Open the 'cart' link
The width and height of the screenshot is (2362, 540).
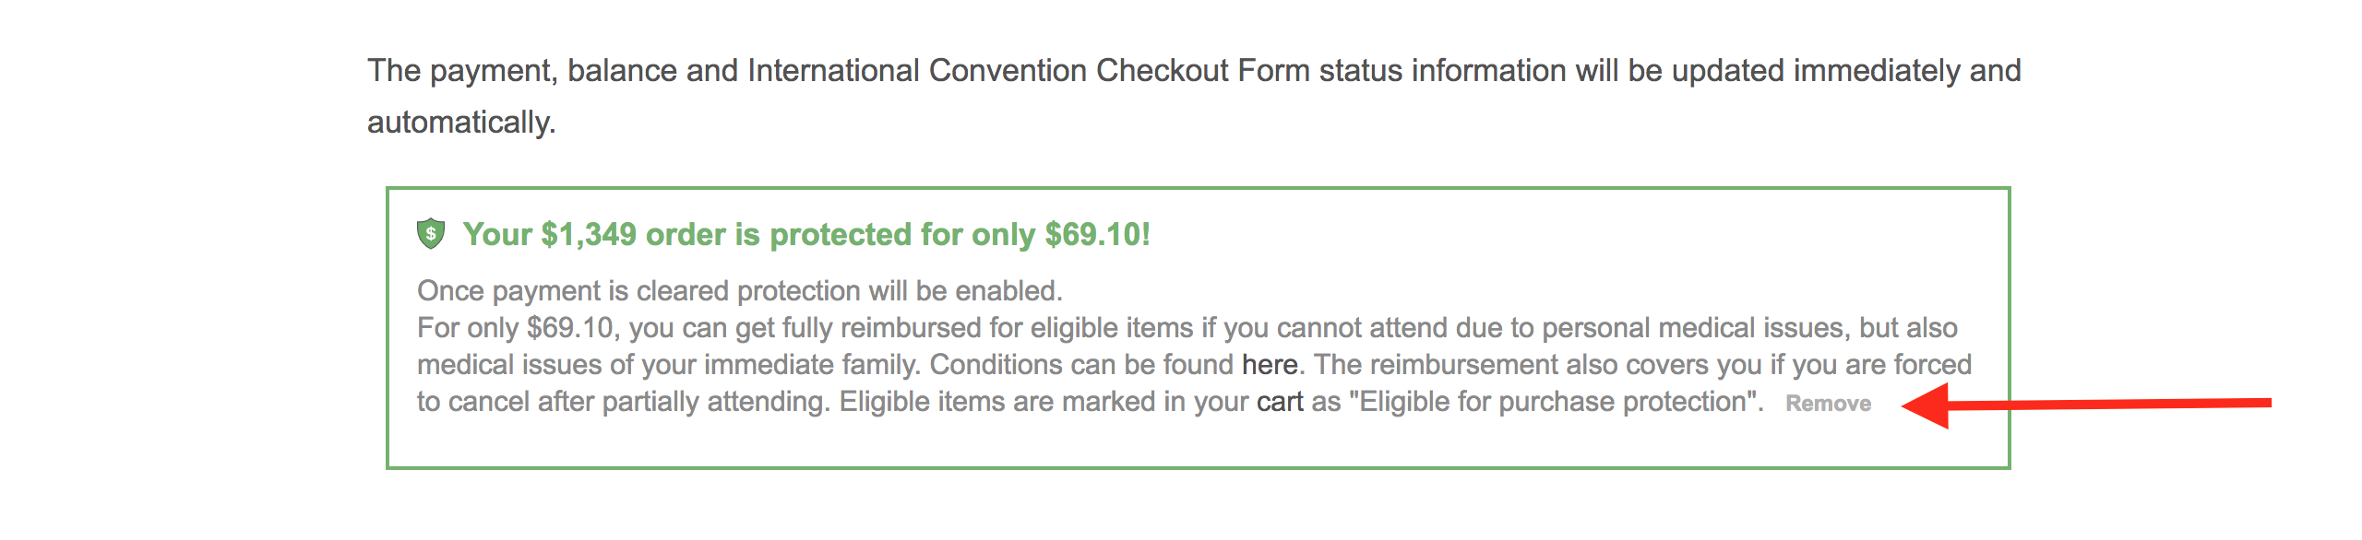[1280, 402]
